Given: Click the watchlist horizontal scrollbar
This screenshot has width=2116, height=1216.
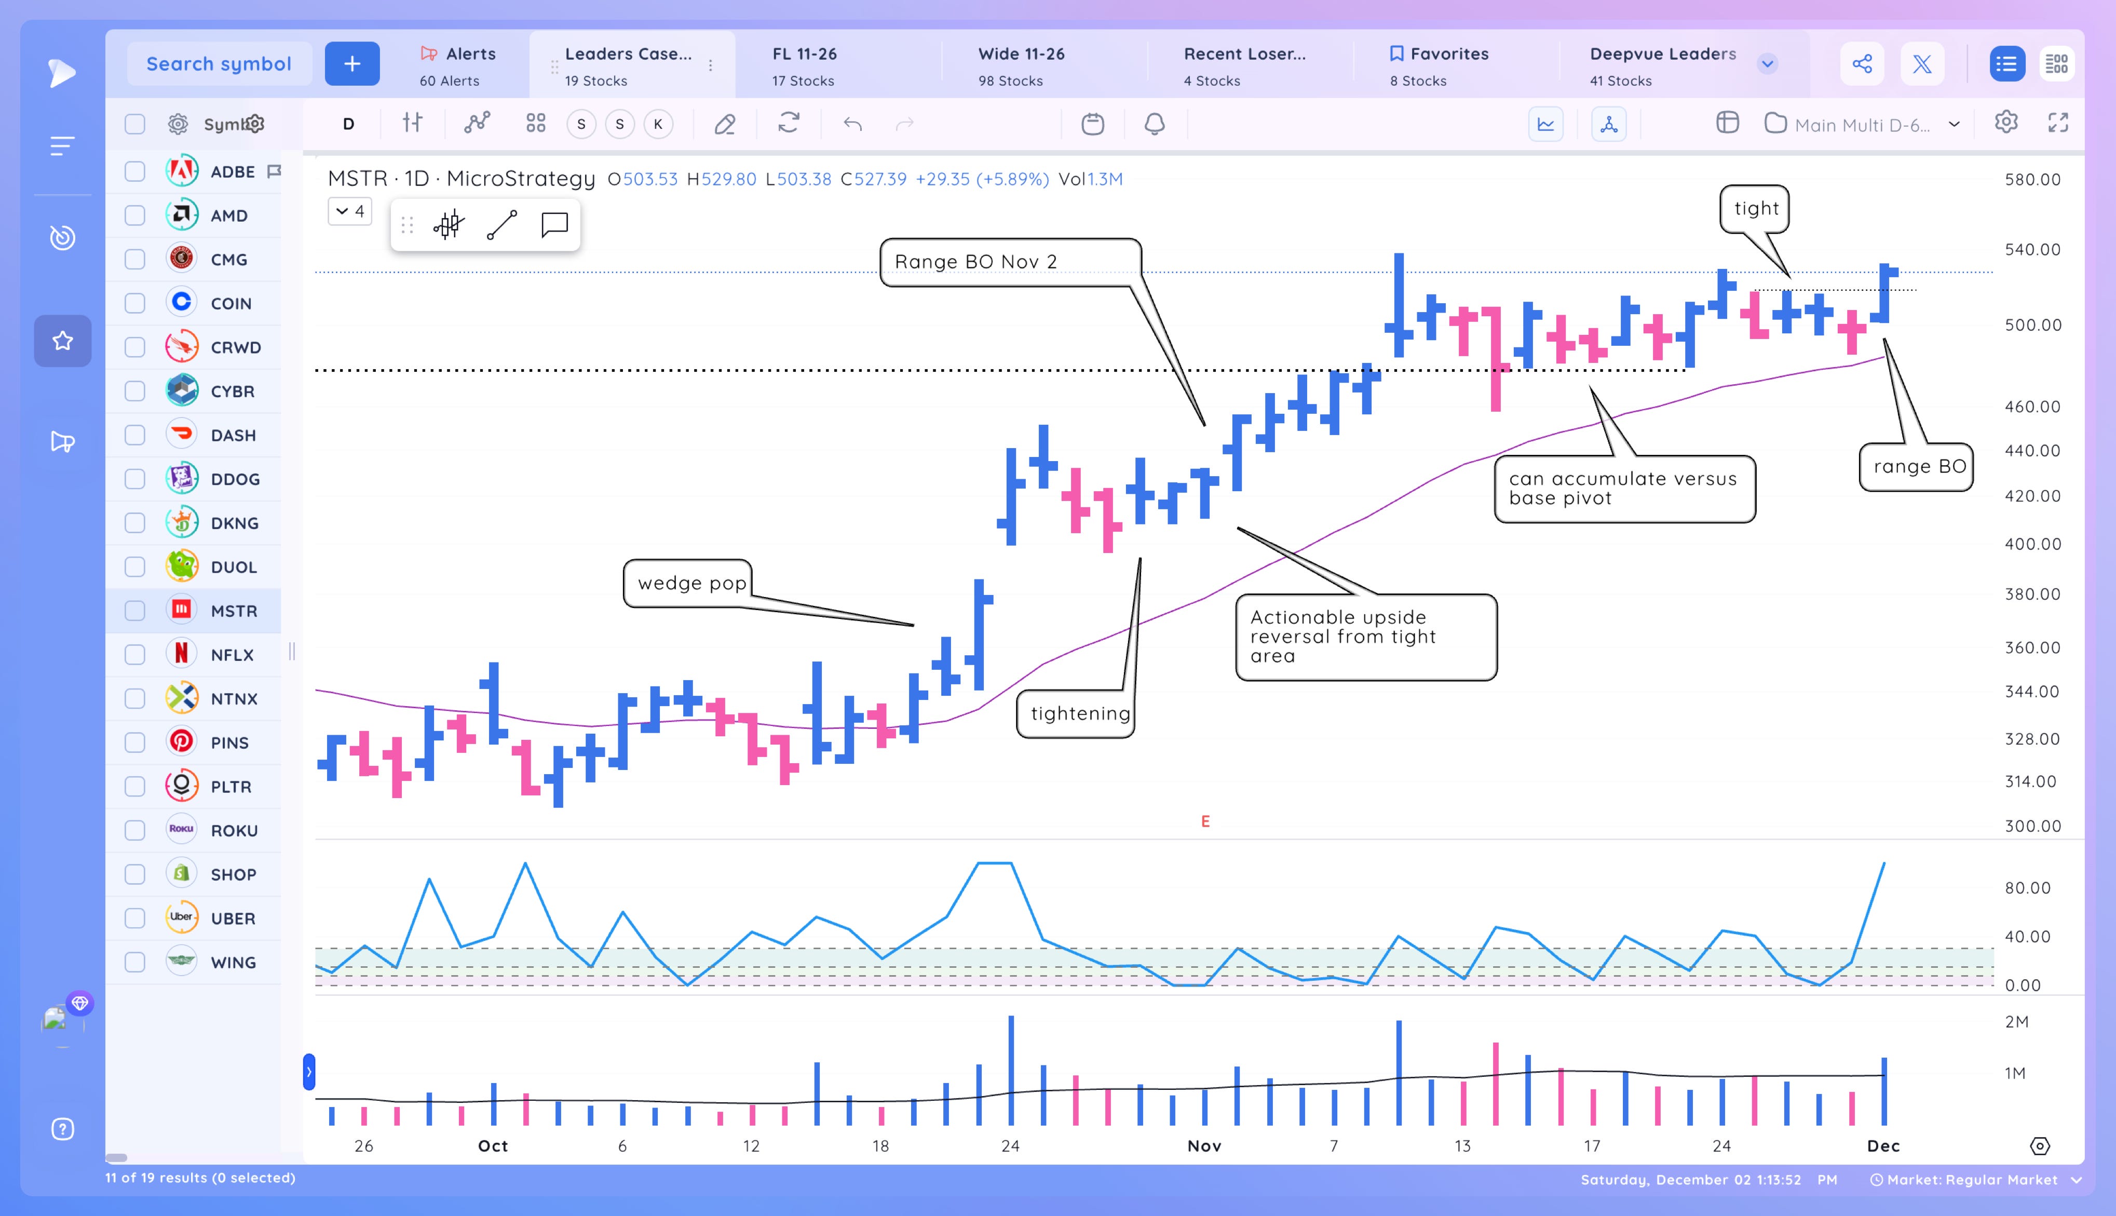Looking at the screenshot, I should (117, 1157).
